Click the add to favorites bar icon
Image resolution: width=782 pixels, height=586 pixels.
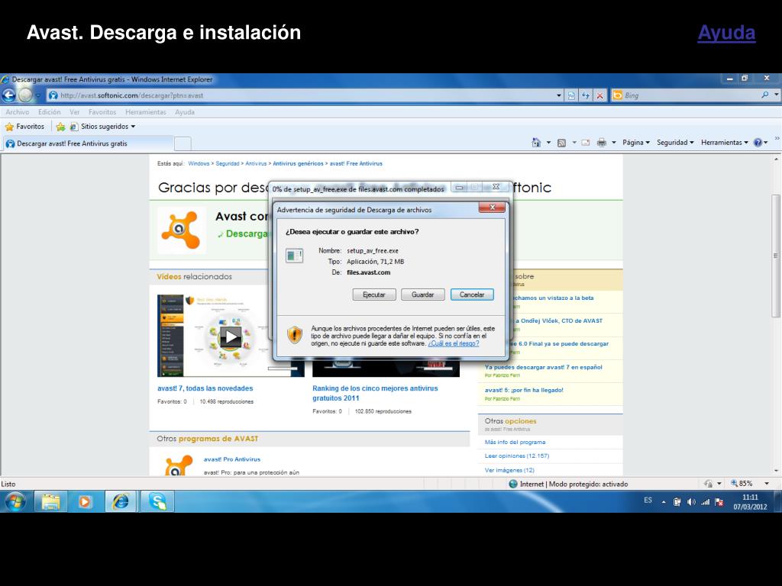click(60, 127)
